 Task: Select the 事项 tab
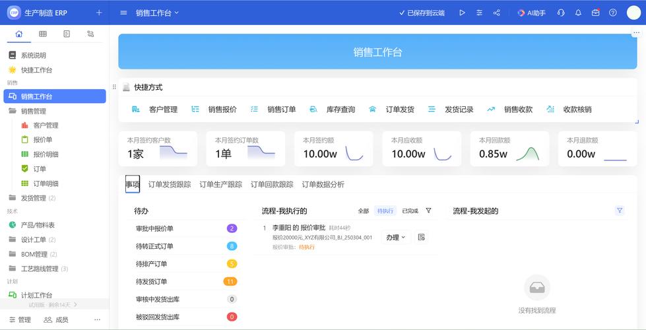click(133, 184)
